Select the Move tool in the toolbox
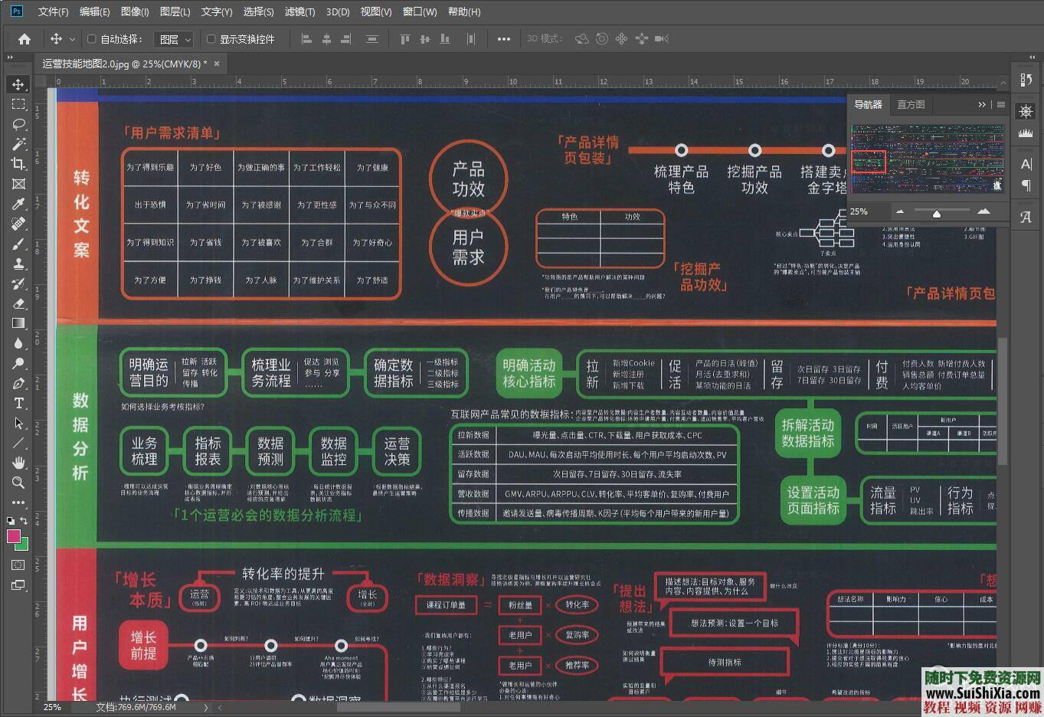The height and width of the screenshot is (717, 1044). point(18,84)
